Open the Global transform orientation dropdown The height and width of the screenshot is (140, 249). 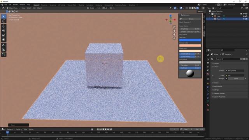click(92, 8)
